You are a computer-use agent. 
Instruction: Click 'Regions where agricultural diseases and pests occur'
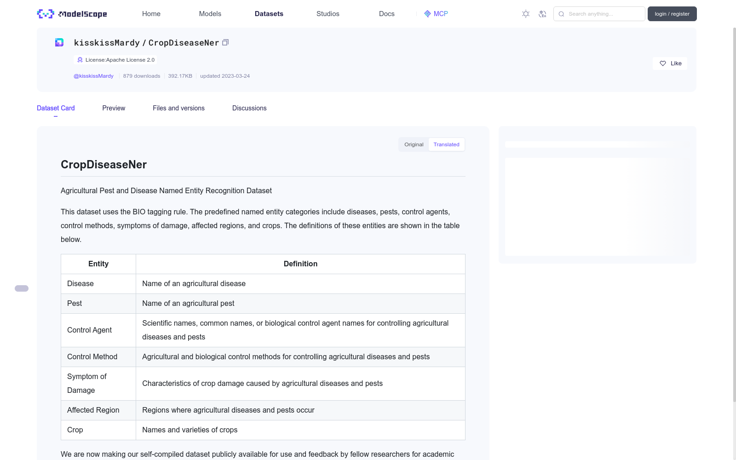(x=300, y=410)
